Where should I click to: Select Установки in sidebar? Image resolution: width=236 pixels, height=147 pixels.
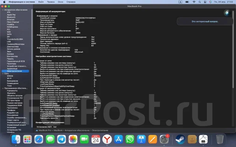click(11, 128)
